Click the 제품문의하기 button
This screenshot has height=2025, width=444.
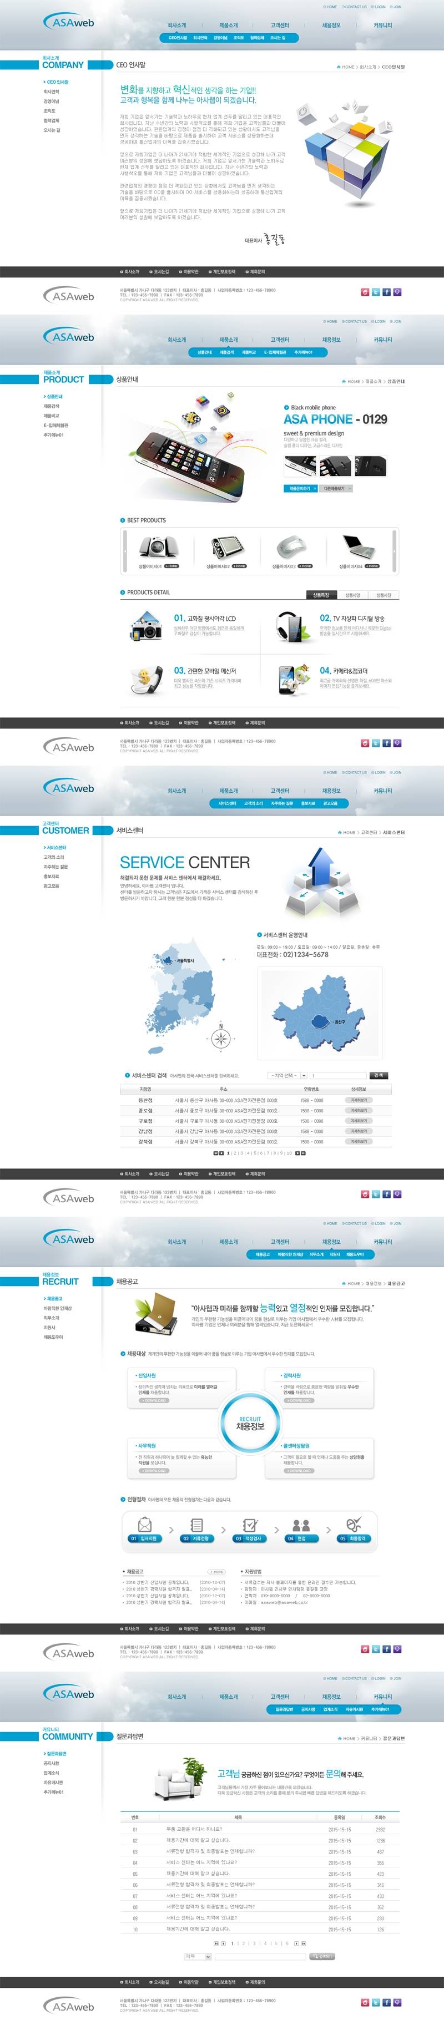click(x=300, y=488)
